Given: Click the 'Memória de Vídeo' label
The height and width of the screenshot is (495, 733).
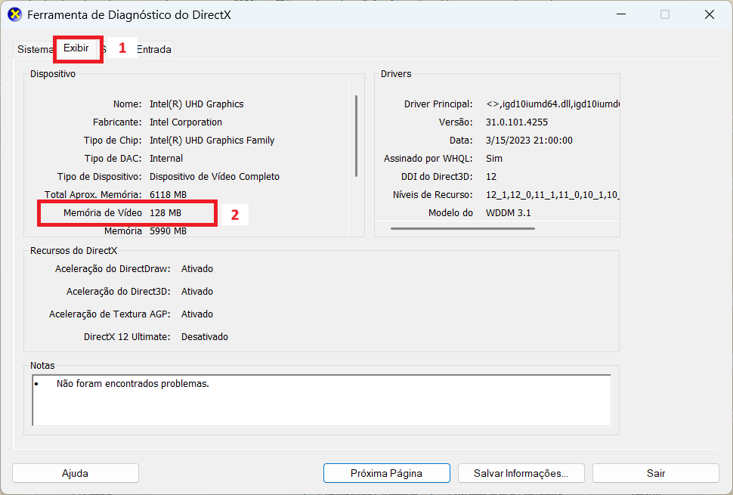Looking at the screenshot, I should coord(103,212).
